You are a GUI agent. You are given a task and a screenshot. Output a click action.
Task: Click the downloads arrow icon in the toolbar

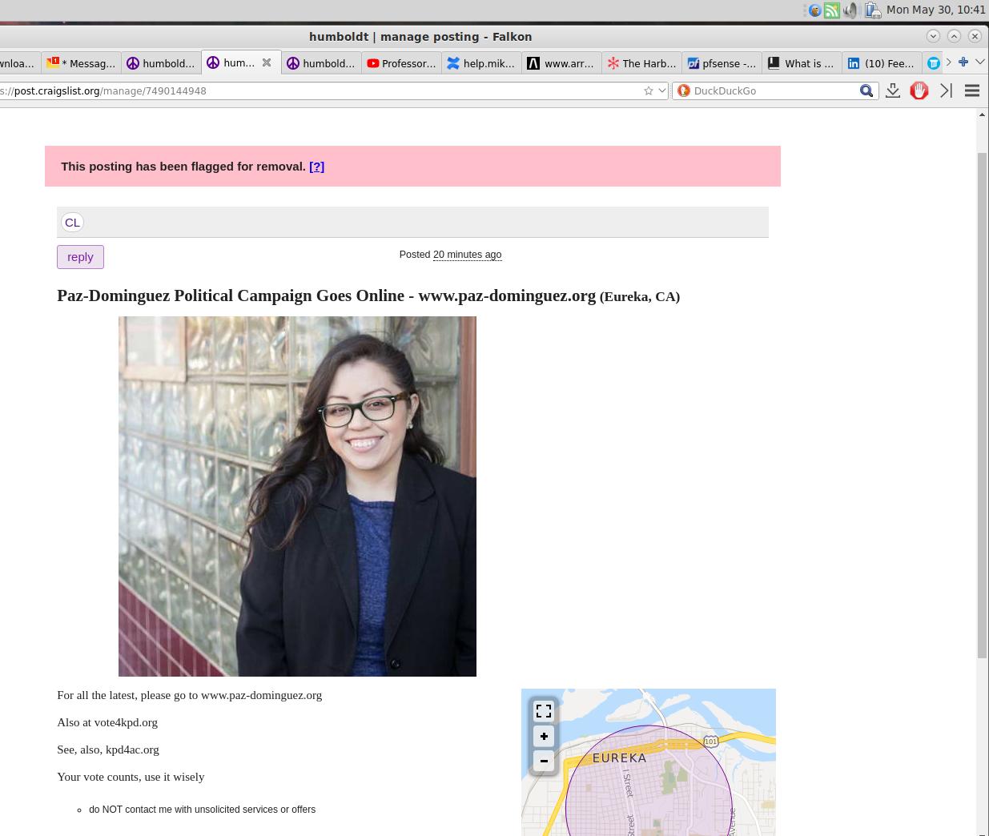point(893,90)
